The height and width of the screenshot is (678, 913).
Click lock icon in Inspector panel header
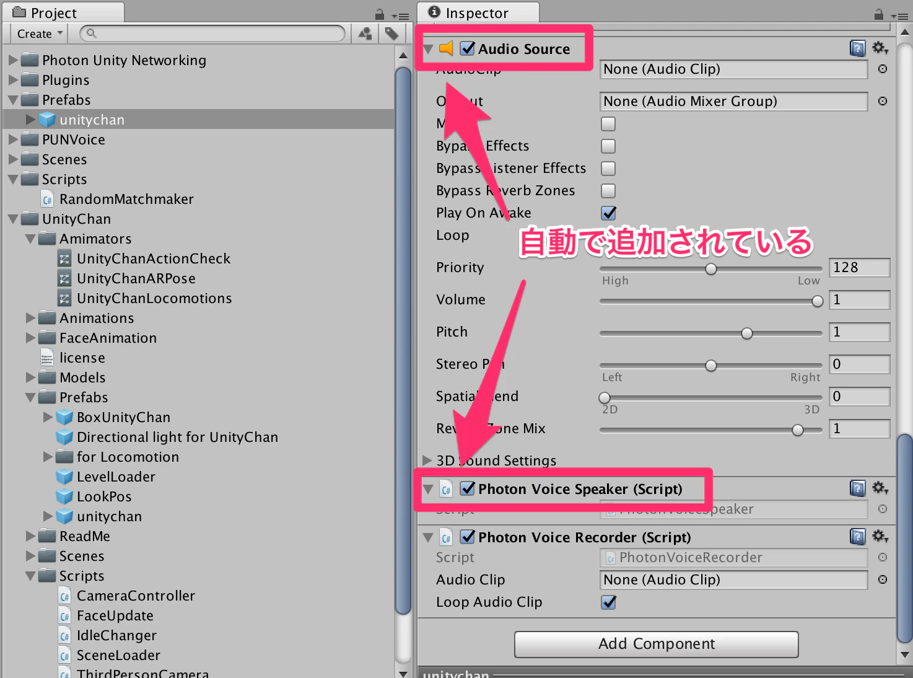pos(878,14)
